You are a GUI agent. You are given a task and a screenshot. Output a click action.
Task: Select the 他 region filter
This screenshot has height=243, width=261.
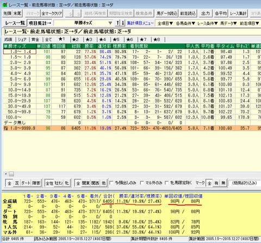click(x=104, y=183)
